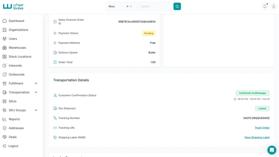This screenshot has height=157, width=279.
Task: Select Outbounds in the sidebar
Action: coord(16,74)
